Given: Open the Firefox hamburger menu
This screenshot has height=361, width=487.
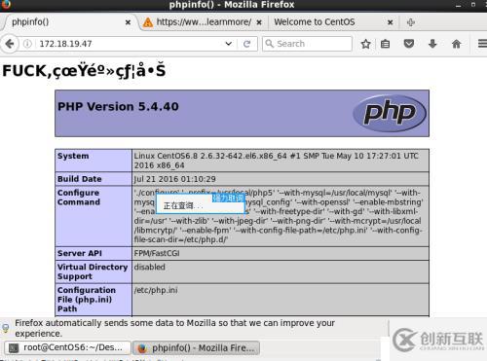Looking at the screenshot, I should pos(482,44).
